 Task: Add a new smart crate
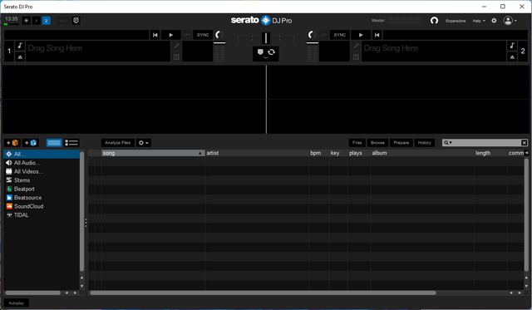click(x=30, y=143)
